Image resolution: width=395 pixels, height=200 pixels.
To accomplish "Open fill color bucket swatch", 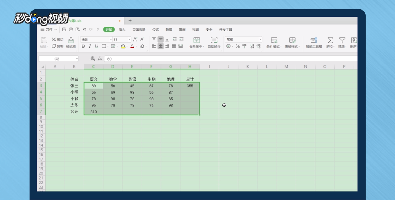I will (x=123, y=46).
